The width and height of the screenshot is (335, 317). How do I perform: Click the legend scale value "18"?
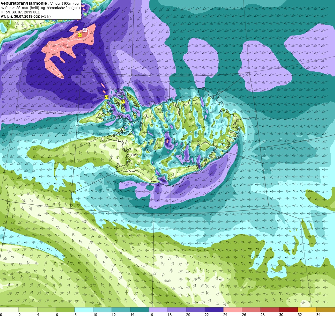[x=170, y=315]
